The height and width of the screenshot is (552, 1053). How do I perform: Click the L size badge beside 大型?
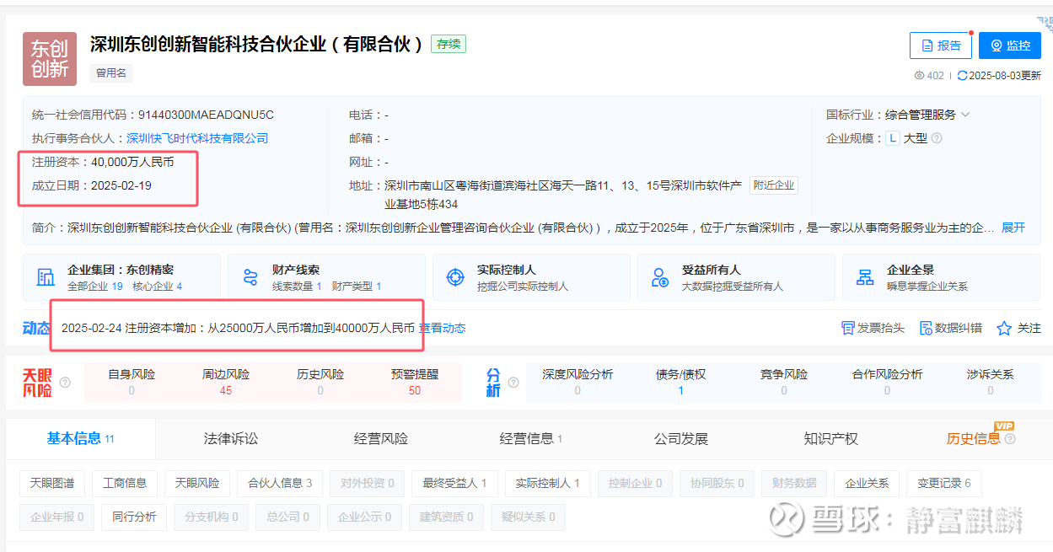893,138
